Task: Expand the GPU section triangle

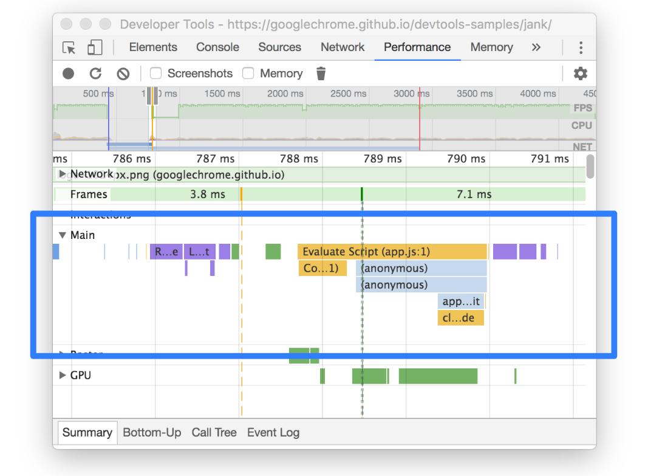Action: tap(63, 375)
